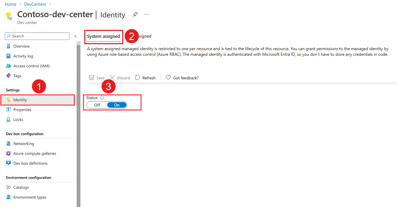Viewport: 397px width, 207px height.
Task: Click the sidebar Search field
Action: tap(37, 36)
